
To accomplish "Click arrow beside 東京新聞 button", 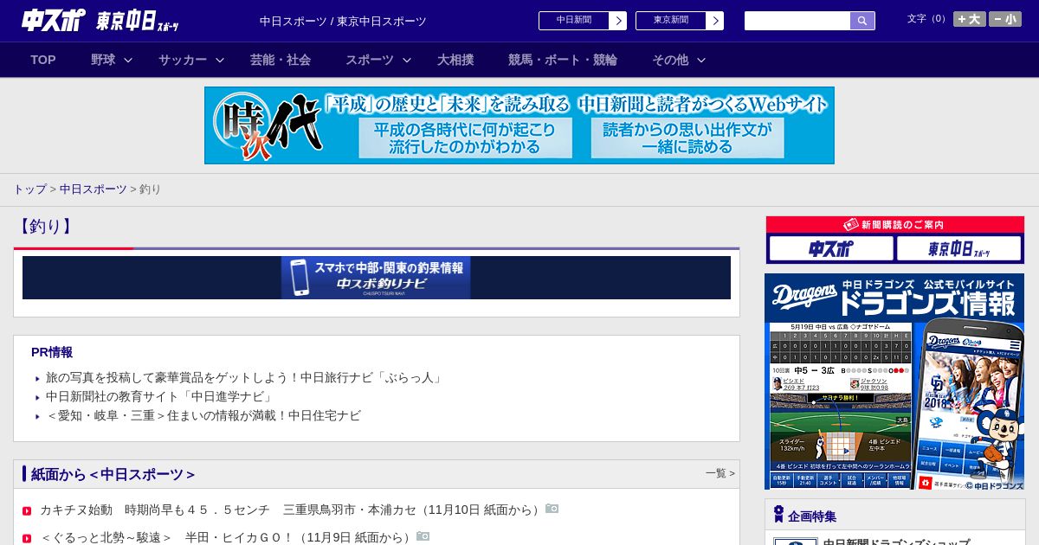I will (x=715, y=21).
